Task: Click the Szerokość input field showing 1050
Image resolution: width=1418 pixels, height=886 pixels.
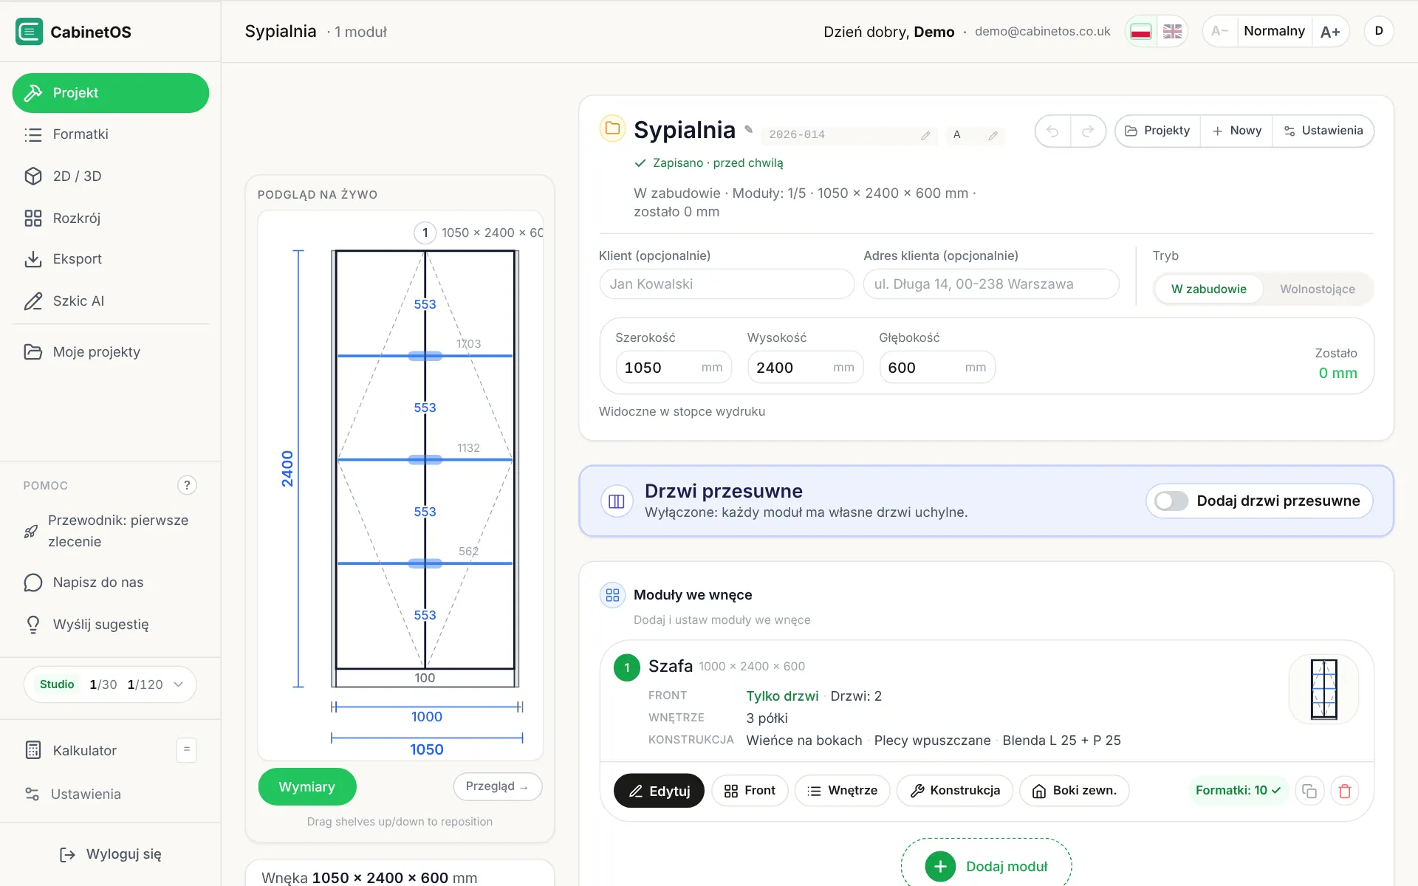Action: pyautogui.click(x=673, y=367)
